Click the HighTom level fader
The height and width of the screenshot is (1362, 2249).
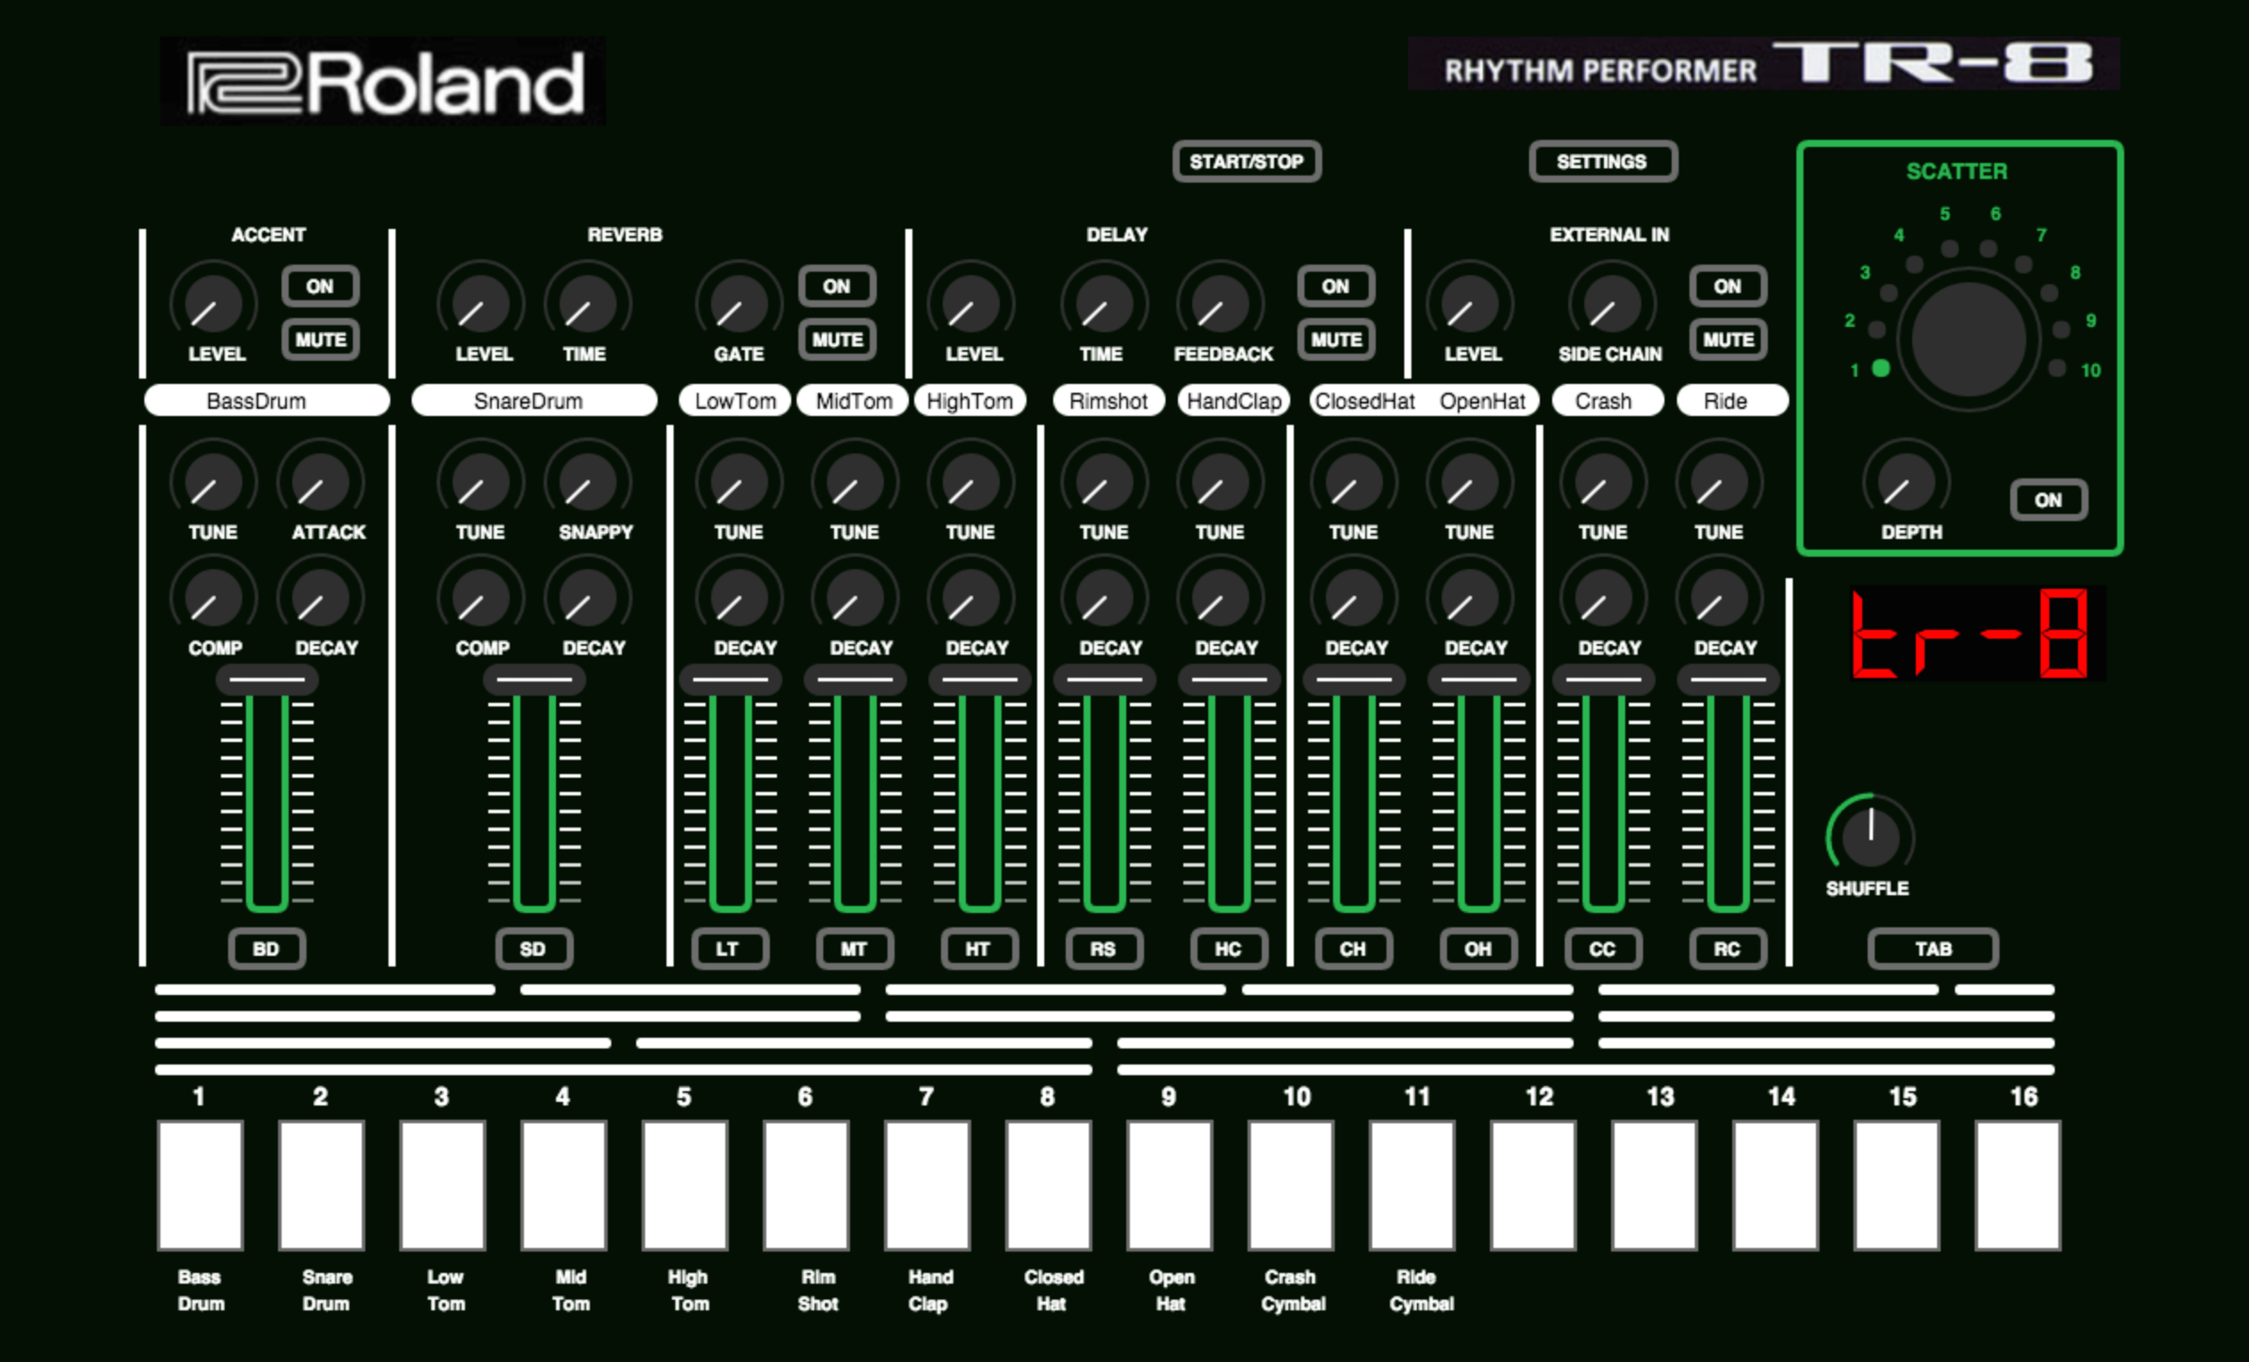pyautogui.click(x=979, y=789)
